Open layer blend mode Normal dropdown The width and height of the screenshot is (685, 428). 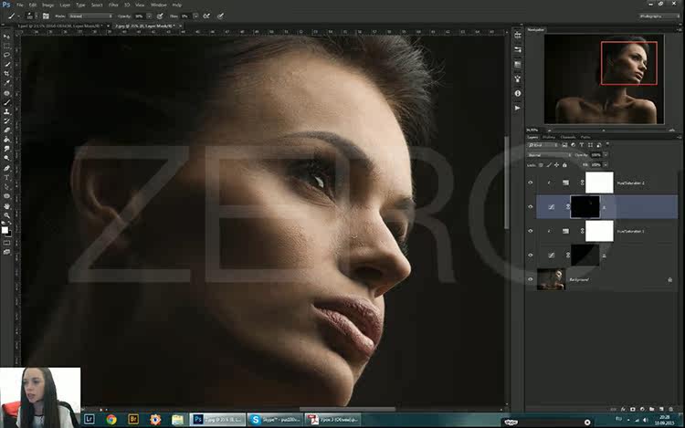click(x=550, y=155)
